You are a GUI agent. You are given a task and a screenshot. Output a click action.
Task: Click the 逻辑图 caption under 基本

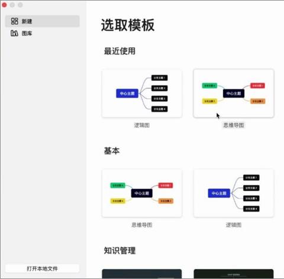[x=234, y=225]
